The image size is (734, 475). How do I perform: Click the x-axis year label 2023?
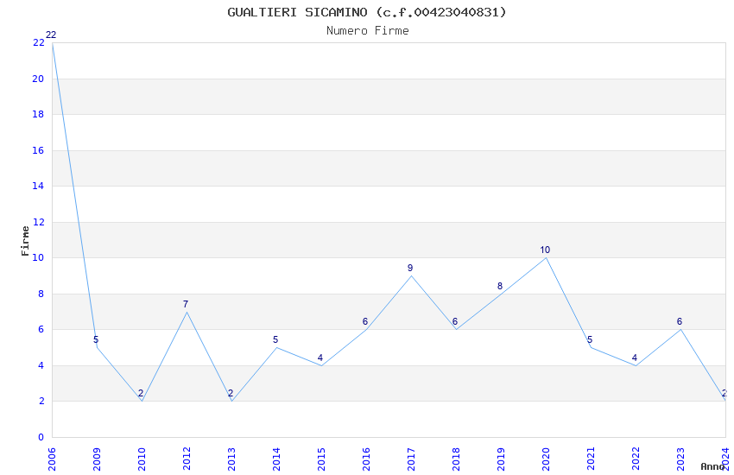[680, 459]
